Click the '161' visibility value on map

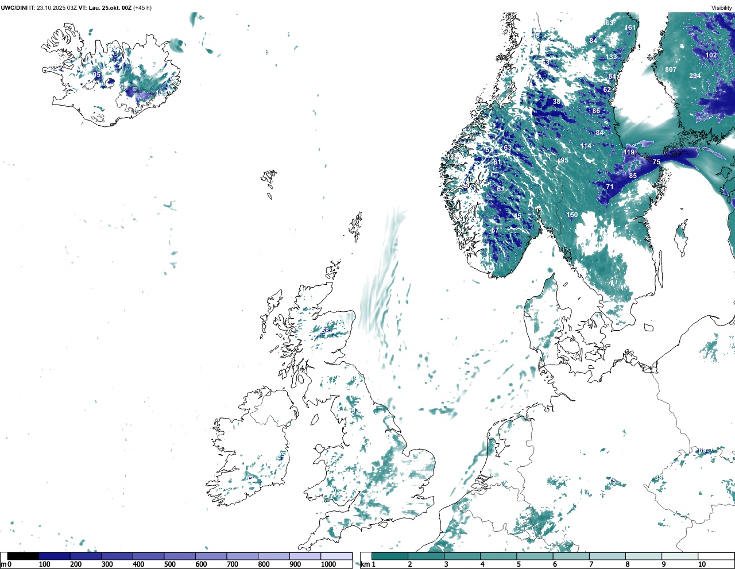[630, 28]
